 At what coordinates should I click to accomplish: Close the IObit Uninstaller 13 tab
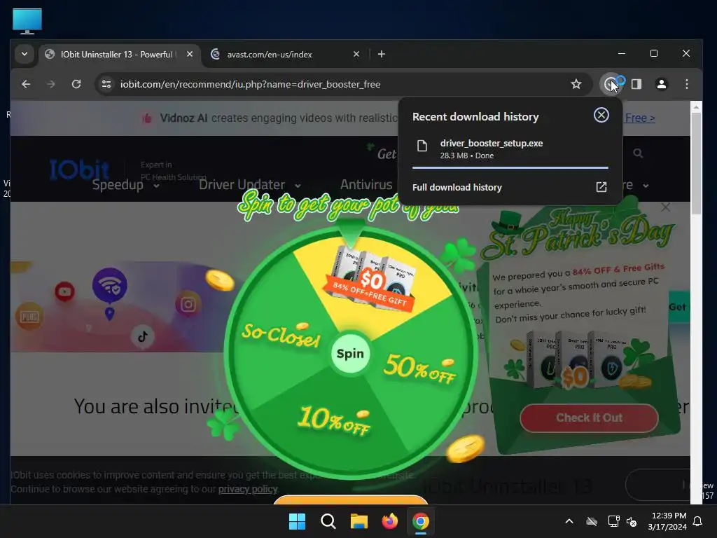(x=190, y=54)
